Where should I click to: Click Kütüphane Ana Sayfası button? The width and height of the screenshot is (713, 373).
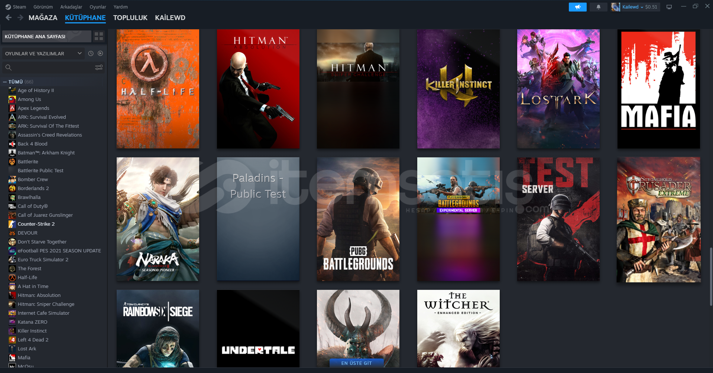(47, 36)
